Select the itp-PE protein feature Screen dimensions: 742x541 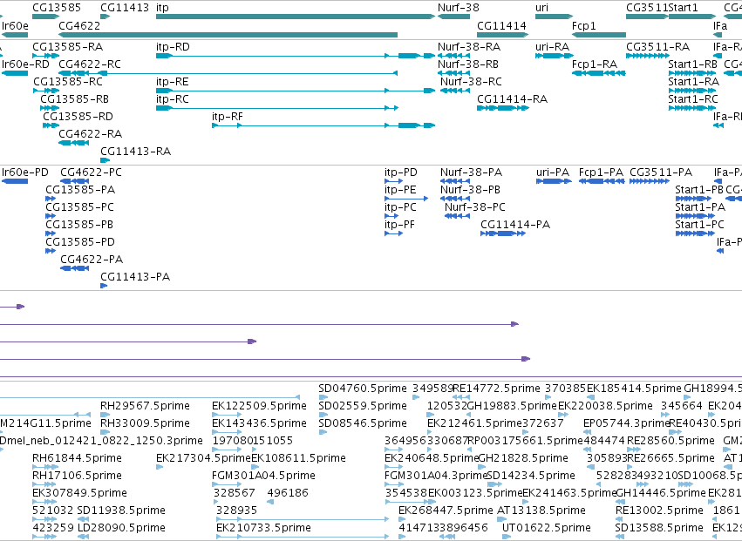click(406, 199)
